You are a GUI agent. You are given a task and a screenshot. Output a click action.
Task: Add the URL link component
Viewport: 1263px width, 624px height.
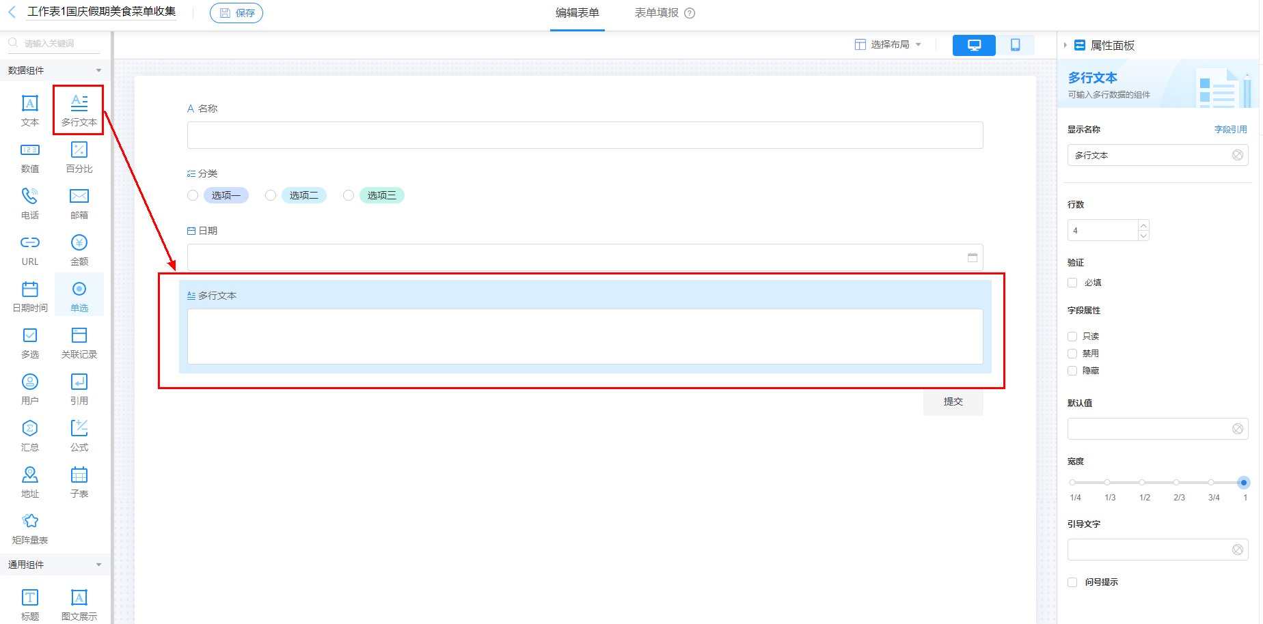click(x=30, y=251)
